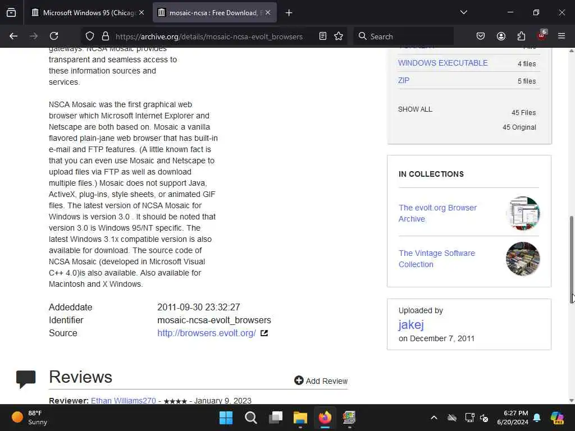Image resolution: width=575 pixels, height=431 pixels.
Task: Open The evolt.org Browser Archive collection
Action: coord(437,213)
